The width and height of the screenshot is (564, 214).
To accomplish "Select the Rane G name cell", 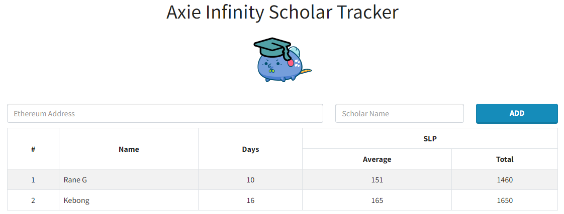I will (75, 180).
